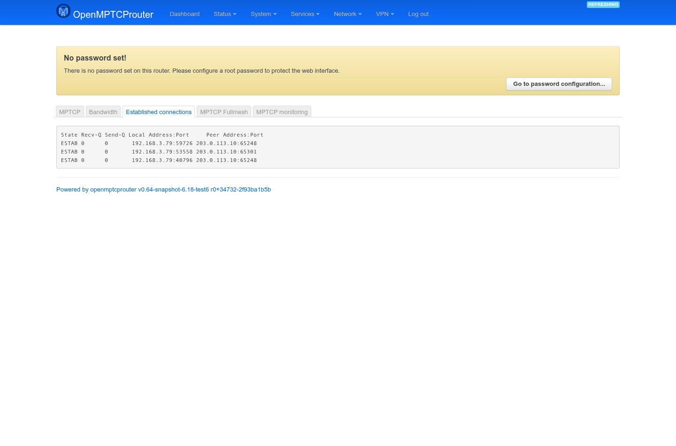
Task: Click the OpenMPTCRouter logo icon
Action: (x=63, y=11)
